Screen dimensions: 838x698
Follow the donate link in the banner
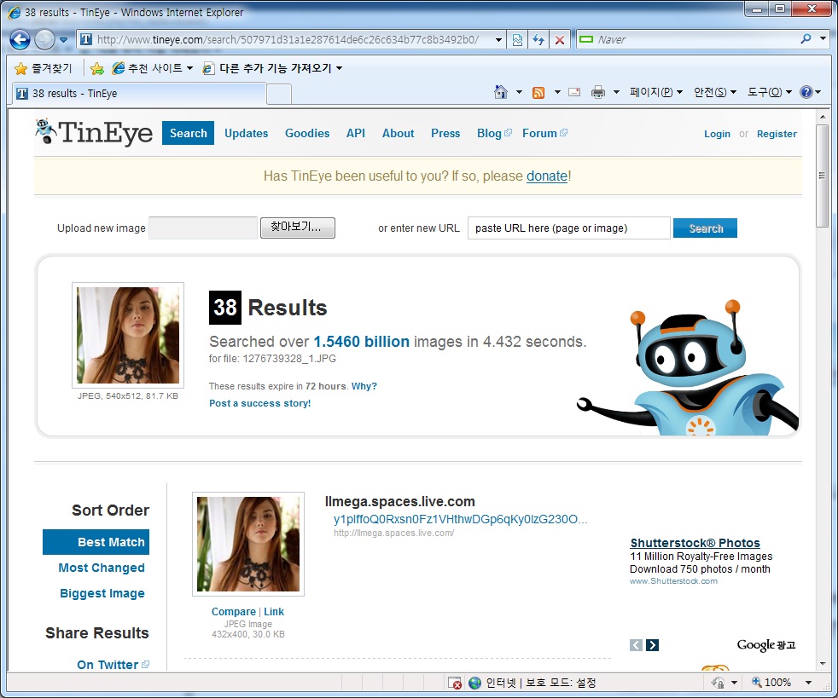coord(547,176)
